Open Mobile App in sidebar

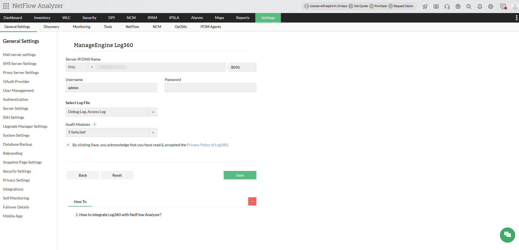click(x=13, y=216)
